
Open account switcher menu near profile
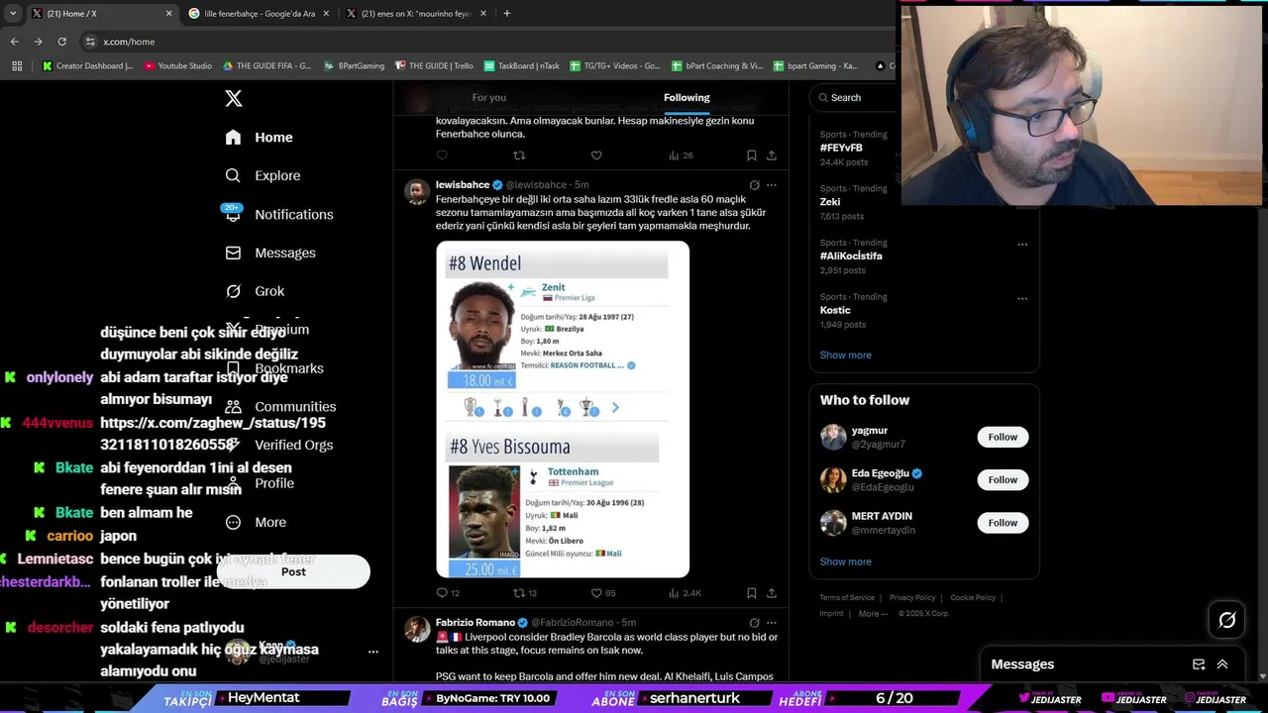(x=372, y=652)
